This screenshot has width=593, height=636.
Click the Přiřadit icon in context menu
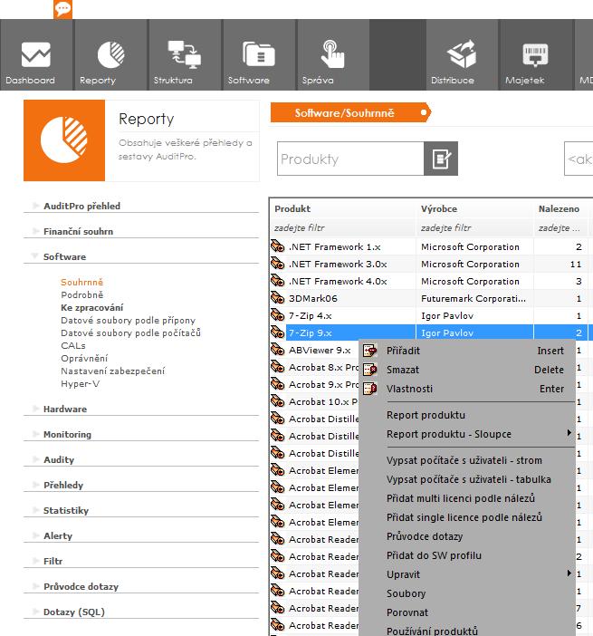[369, 351]
